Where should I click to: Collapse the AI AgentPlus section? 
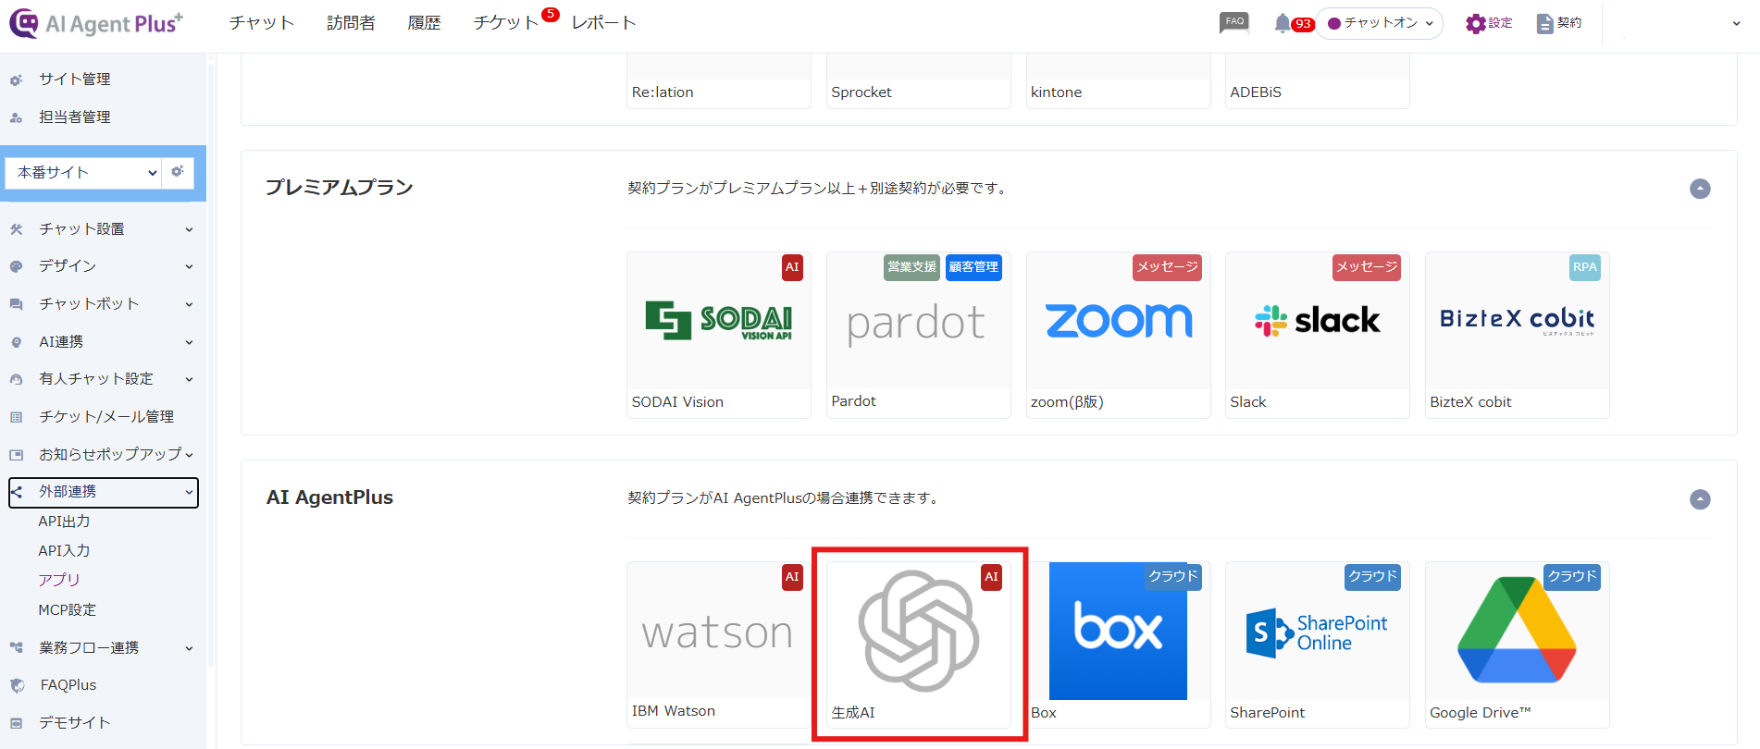pyautogui.click(x=1700, y=499)
